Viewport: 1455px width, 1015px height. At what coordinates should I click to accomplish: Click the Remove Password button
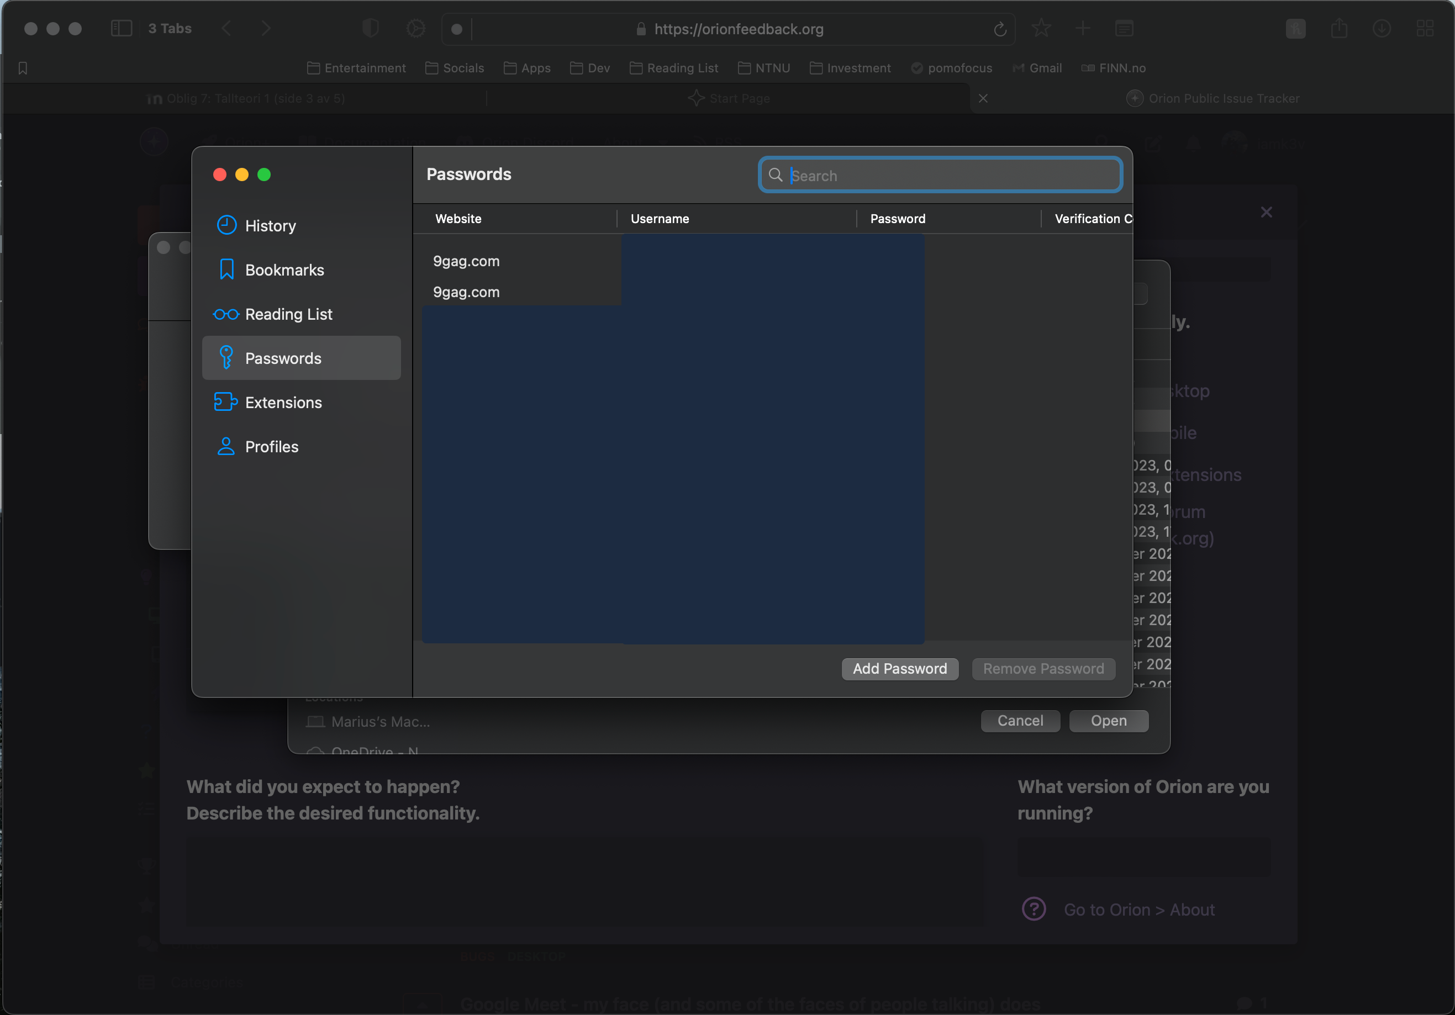[1043, 668]
